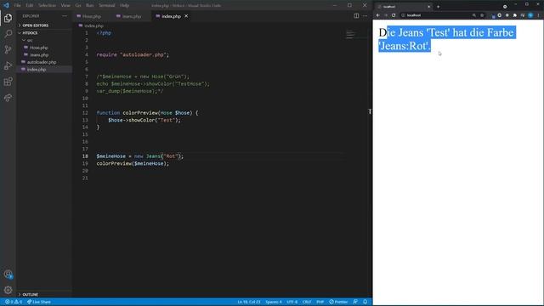Open the Run and Debug view

coord(8,65)
